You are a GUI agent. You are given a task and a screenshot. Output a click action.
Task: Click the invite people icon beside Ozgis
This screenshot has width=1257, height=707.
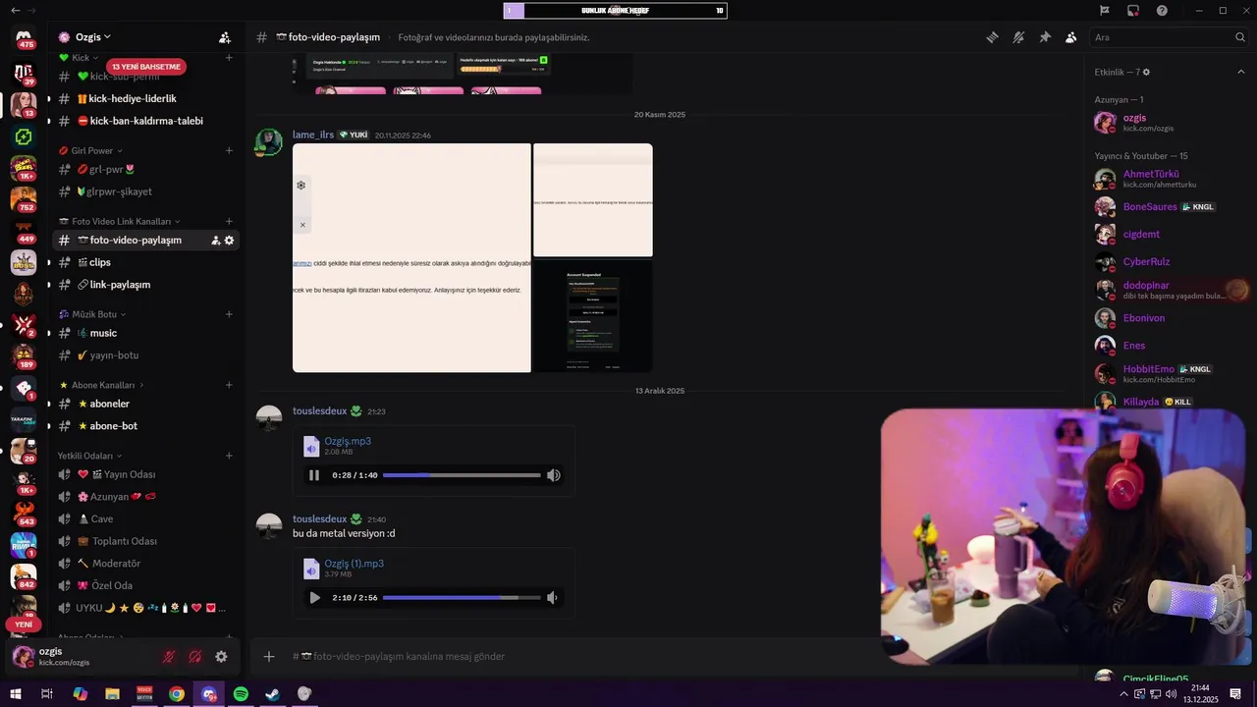pos(225,37)
